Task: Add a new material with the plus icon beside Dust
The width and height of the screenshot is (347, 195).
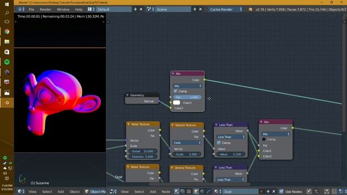Action: [268, 191]
